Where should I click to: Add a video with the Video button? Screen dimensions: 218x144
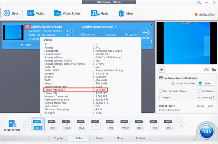[36, 13]
